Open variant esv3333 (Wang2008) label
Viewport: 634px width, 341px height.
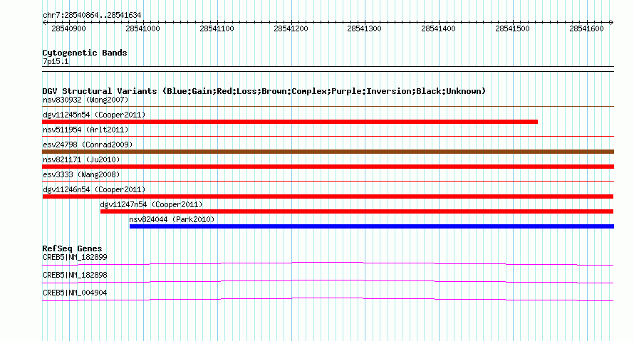pyautogui.click(x=81, y=174)
